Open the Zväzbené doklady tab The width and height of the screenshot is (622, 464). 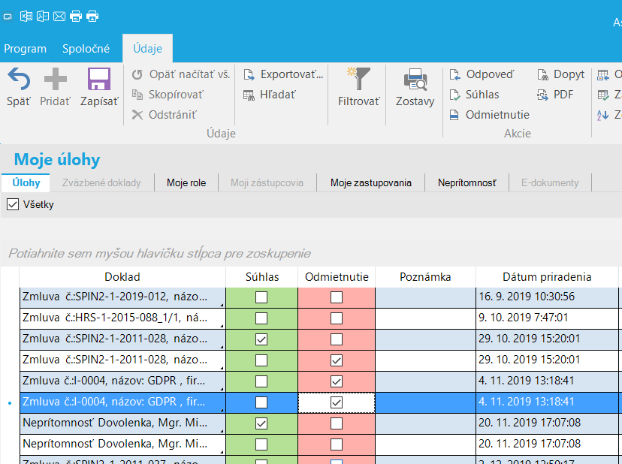[x=101, y=183]
